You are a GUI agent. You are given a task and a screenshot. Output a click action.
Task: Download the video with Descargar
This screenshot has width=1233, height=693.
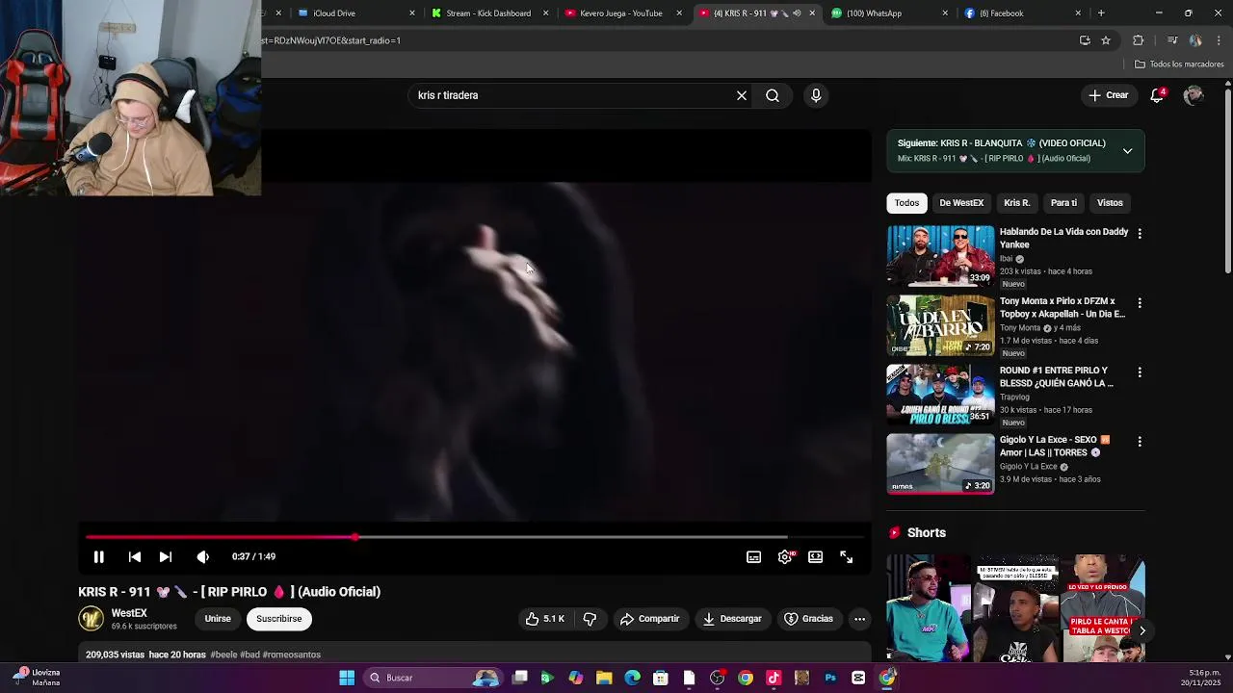[x=732, y=619]
